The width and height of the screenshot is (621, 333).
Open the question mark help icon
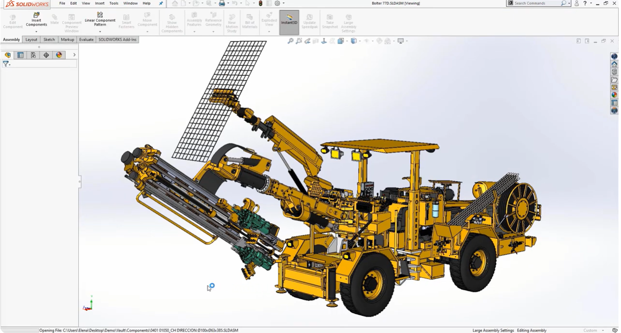pos(585,3)
